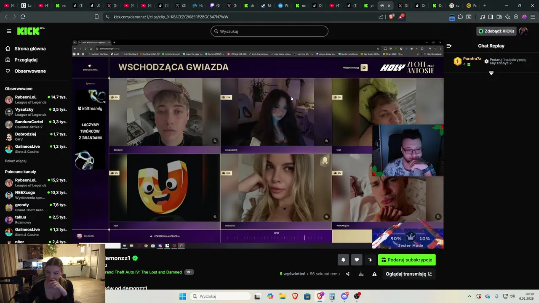Open Calculator from taskbar

[x=332, y=296]
